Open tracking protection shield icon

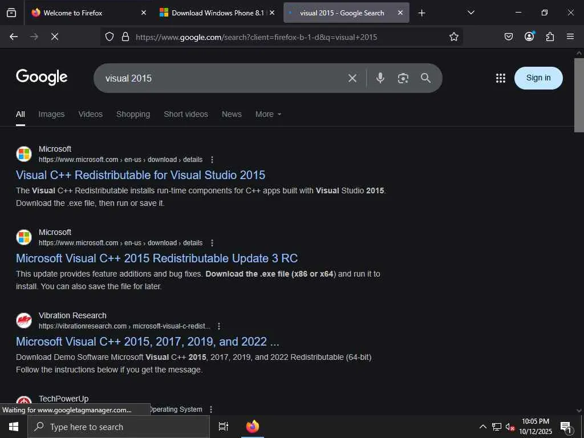[109, 36]
